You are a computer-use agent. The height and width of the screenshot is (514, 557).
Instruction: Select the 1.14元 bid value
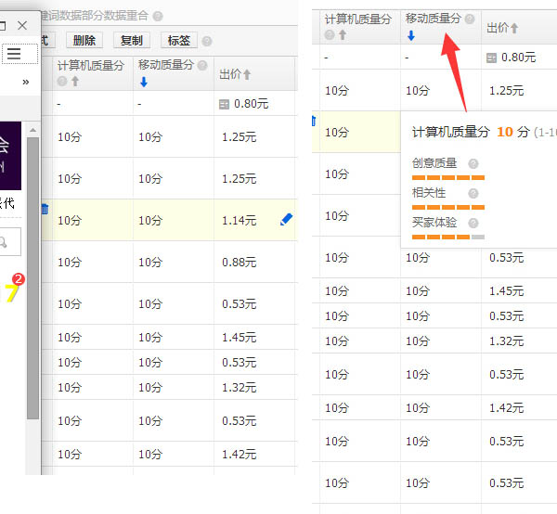pyautogui.click(x=240, y=221)
